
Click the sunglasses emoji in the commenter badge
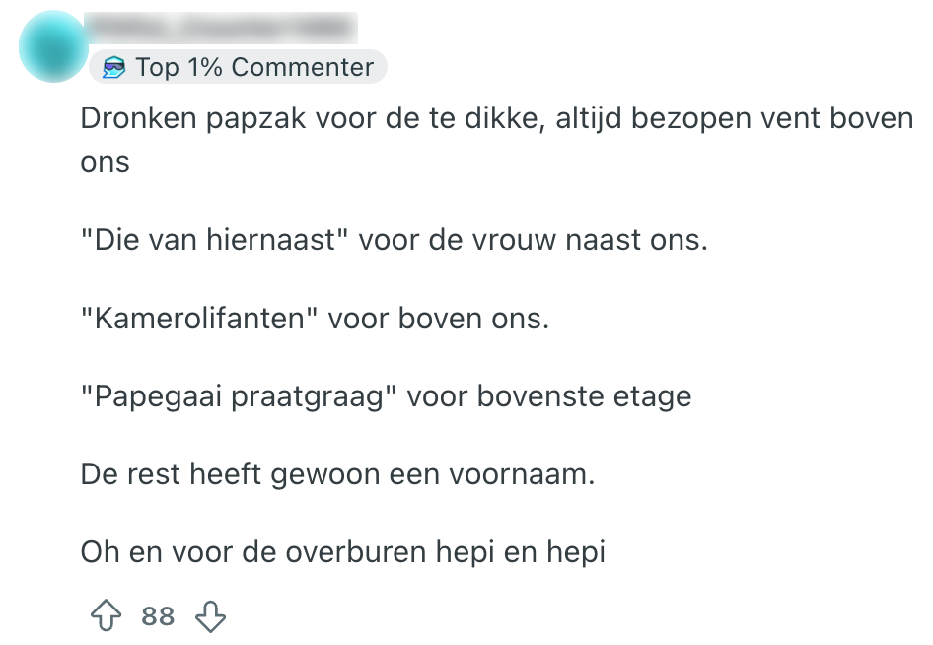pos(114,68)
